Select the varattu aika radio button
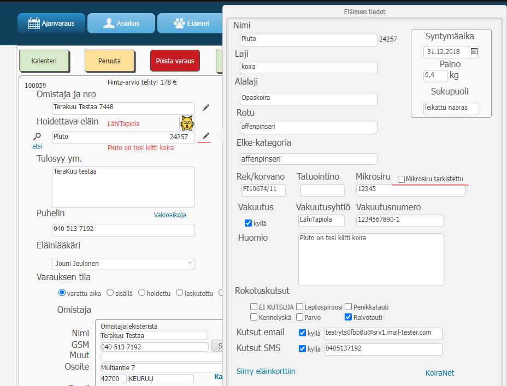This screenshot has height=386, width=507. (x=62, y=293)
